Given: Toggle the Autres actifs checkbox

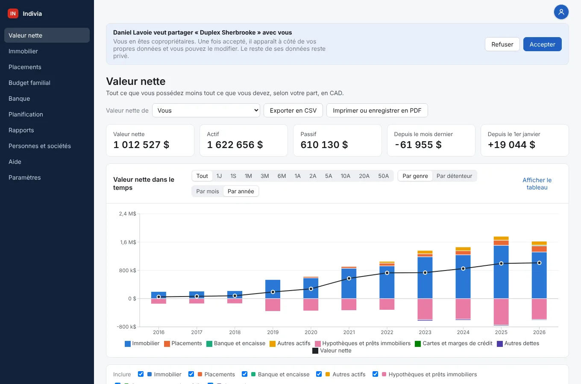Looking at the screenshot, I should click(319, 374).
